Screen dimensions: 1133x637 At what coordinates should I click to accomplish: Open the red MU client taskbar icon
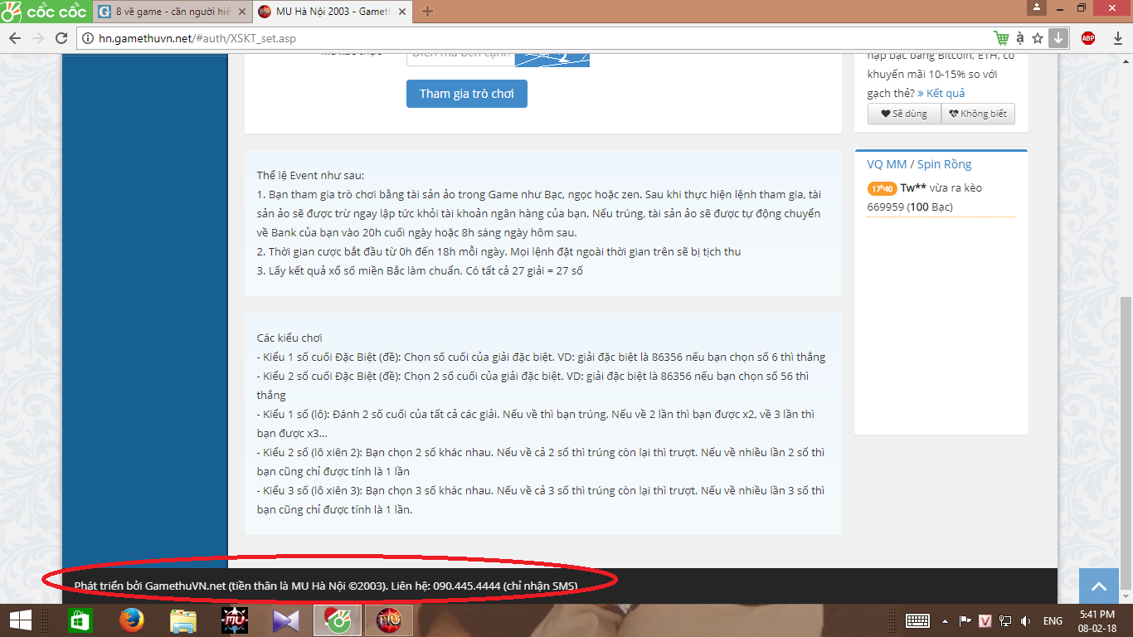(x=389, y=620)
